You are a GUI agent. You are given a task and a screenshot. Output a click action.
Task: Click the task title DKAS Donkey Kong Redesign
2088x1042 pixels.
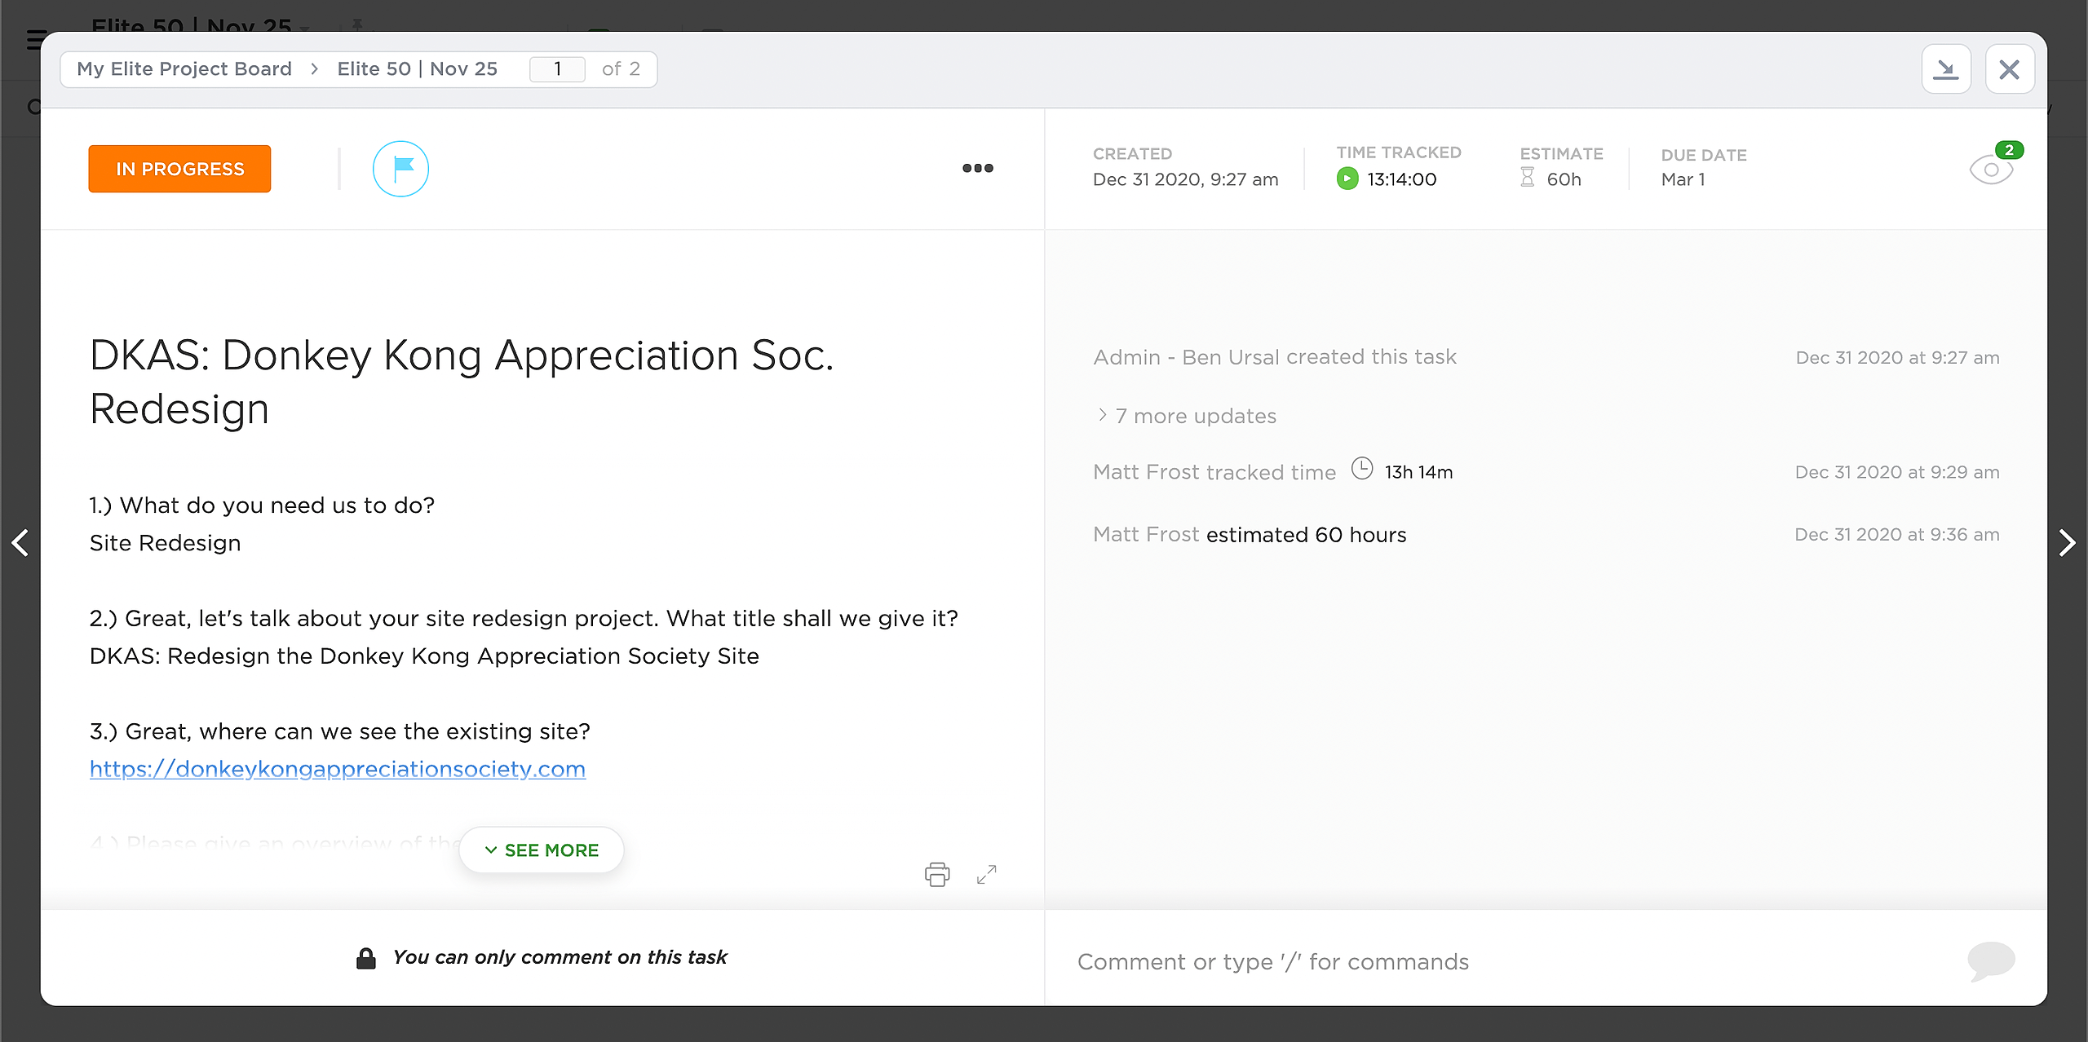click(x=462, y=382)
